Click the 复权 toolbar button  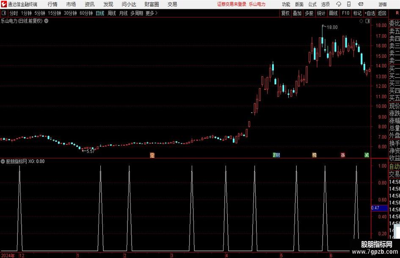[x=285, y=13]
